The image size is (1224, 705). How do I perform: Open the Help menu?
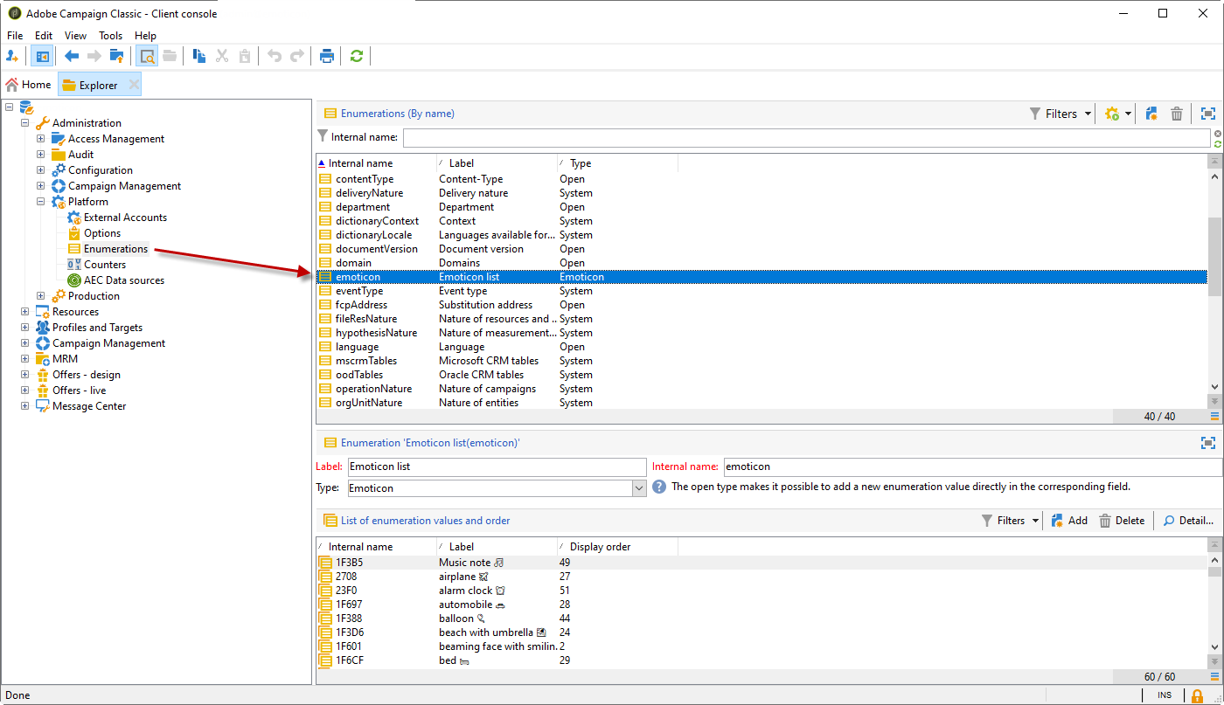(146, 36)
